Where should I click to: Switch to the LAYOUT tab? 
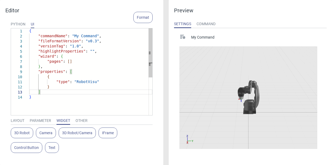[17, 121]
